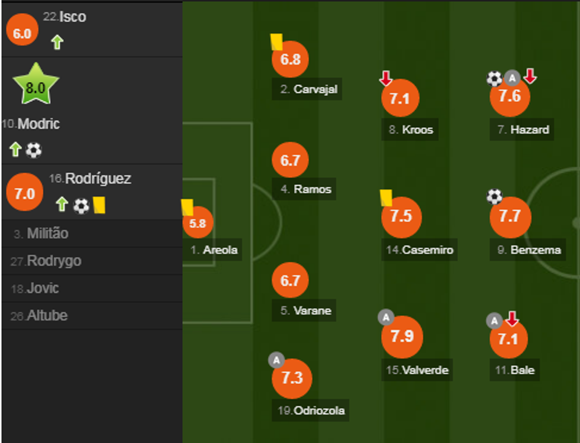Click the assist badge above Valverde
The width and height of the screenshot is (580, 443).
[386, 318]
